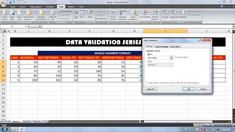Click the Office button orb

point(3,4)
